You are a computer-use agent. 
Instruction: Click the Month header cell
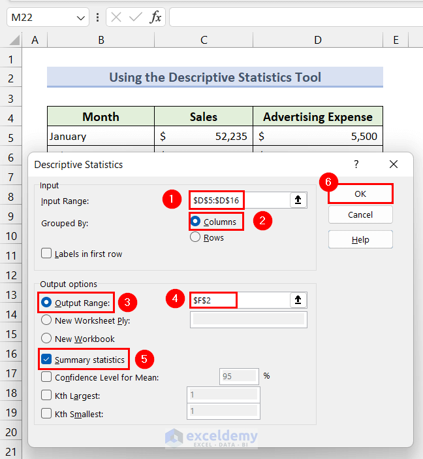click(x=101, y=117)
